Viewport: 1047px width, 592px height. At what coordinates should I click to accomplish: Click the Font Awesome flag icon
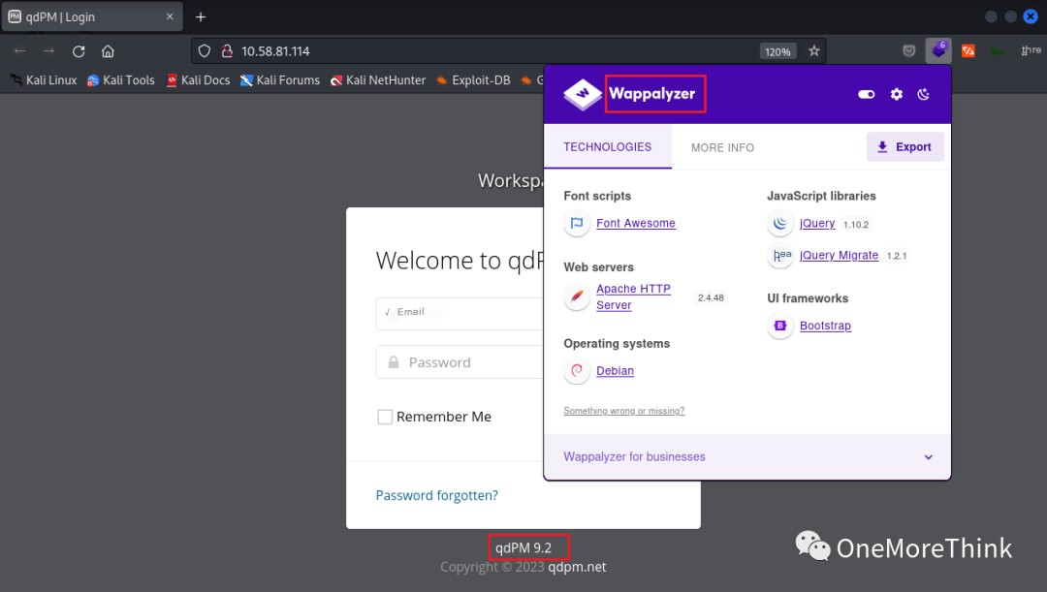tap(577, 223)
